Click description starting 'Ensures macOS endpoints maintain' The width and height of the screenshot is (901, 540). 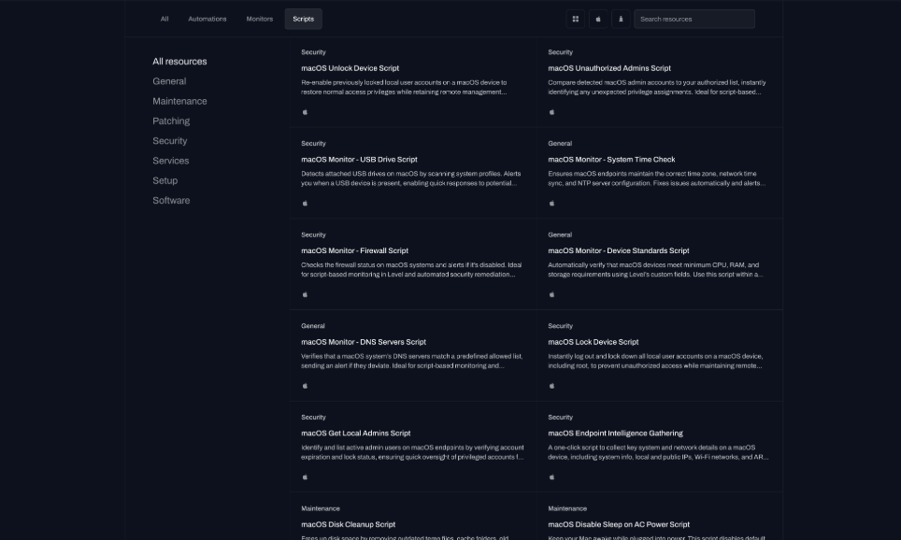coord(657,178)
